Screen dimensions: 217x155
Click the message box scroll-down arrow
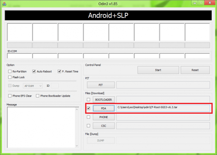(77, 146)
